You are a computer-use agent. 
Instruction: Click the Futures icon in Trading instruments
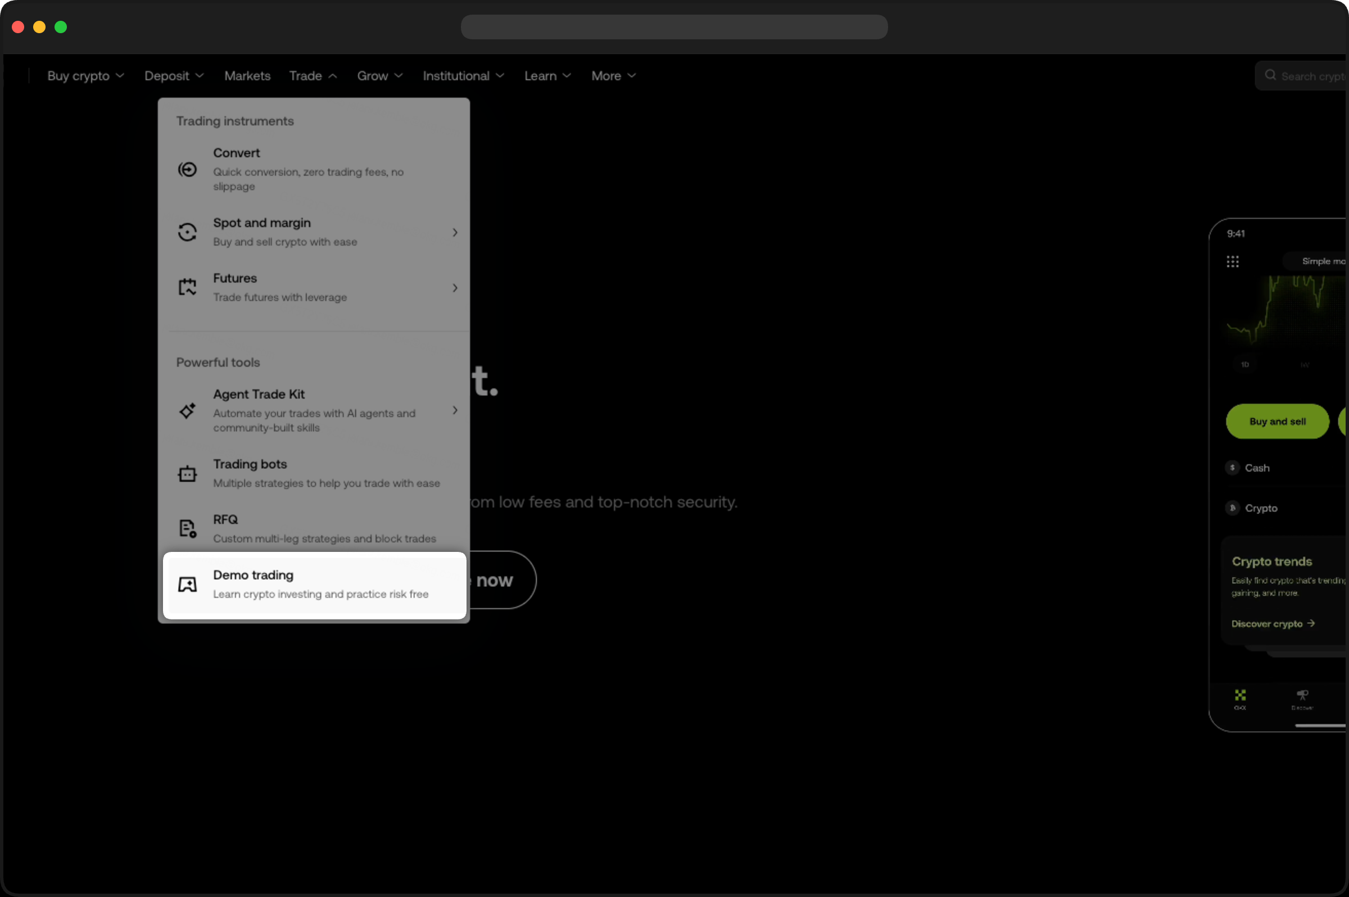(187, 287)
